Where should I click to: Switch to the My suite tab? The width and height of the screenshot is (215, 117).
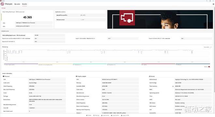pos(17,4)
